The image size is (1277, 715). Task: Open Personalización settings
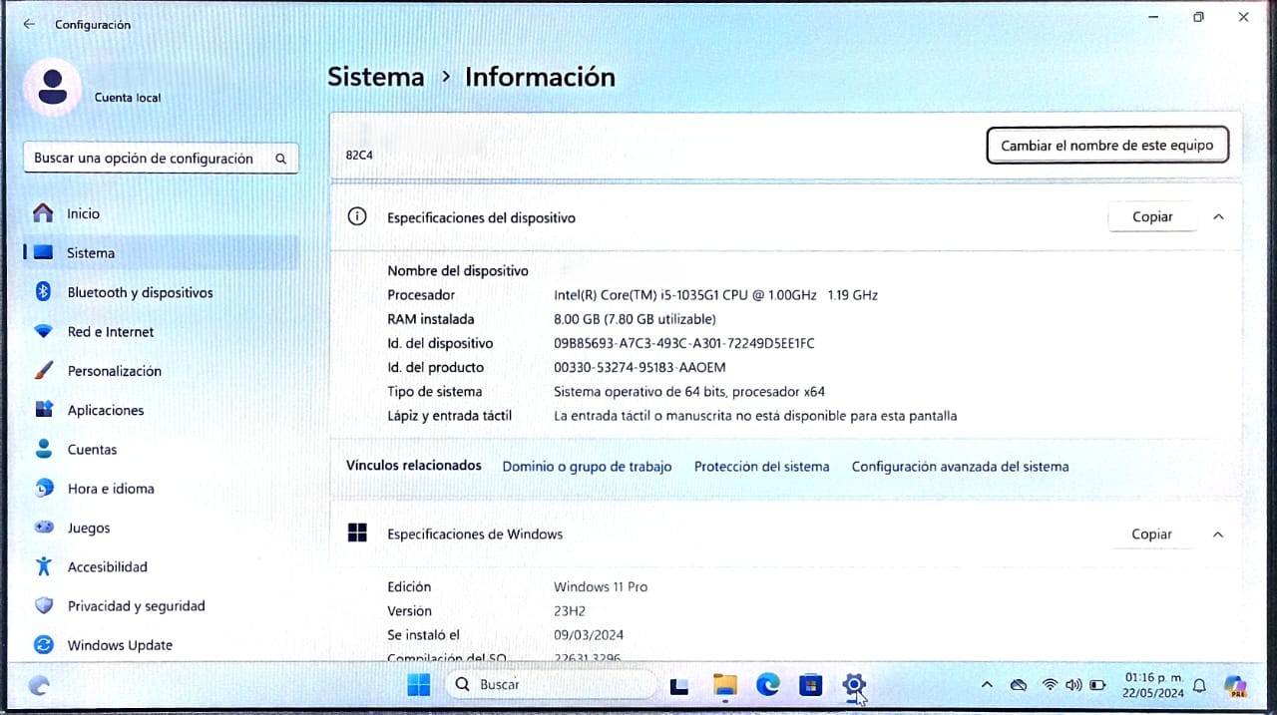[160, 371]
